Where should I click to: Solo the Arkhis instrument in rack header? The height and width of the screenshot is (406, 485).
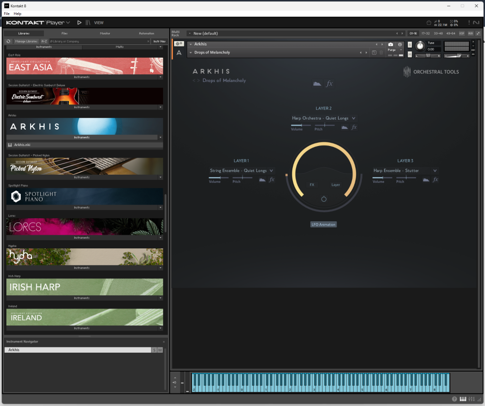click(410, 45)
